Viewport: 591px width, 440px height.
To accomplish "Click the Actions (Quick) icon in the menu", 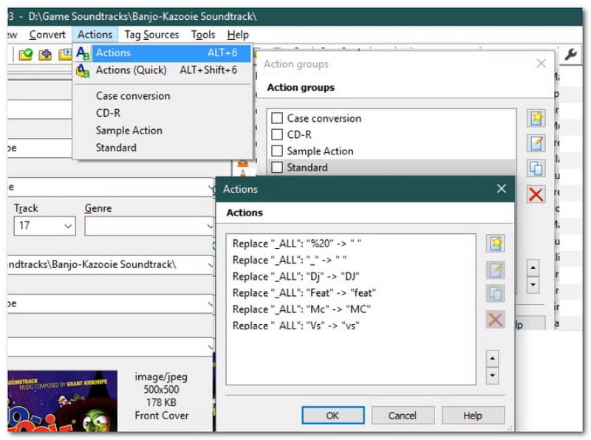I will pos(83,70).
